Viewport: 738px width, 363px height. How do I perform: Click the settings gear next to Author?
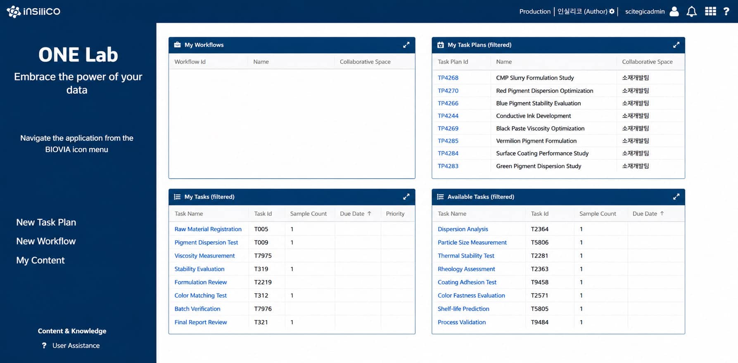coord(612,12)
